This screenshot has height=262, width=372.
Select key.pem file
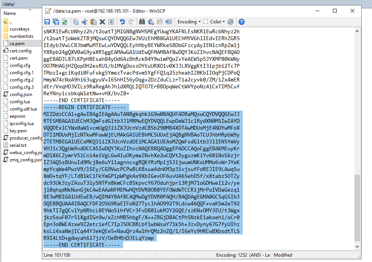pyautogui.click(x=18, y=131)
